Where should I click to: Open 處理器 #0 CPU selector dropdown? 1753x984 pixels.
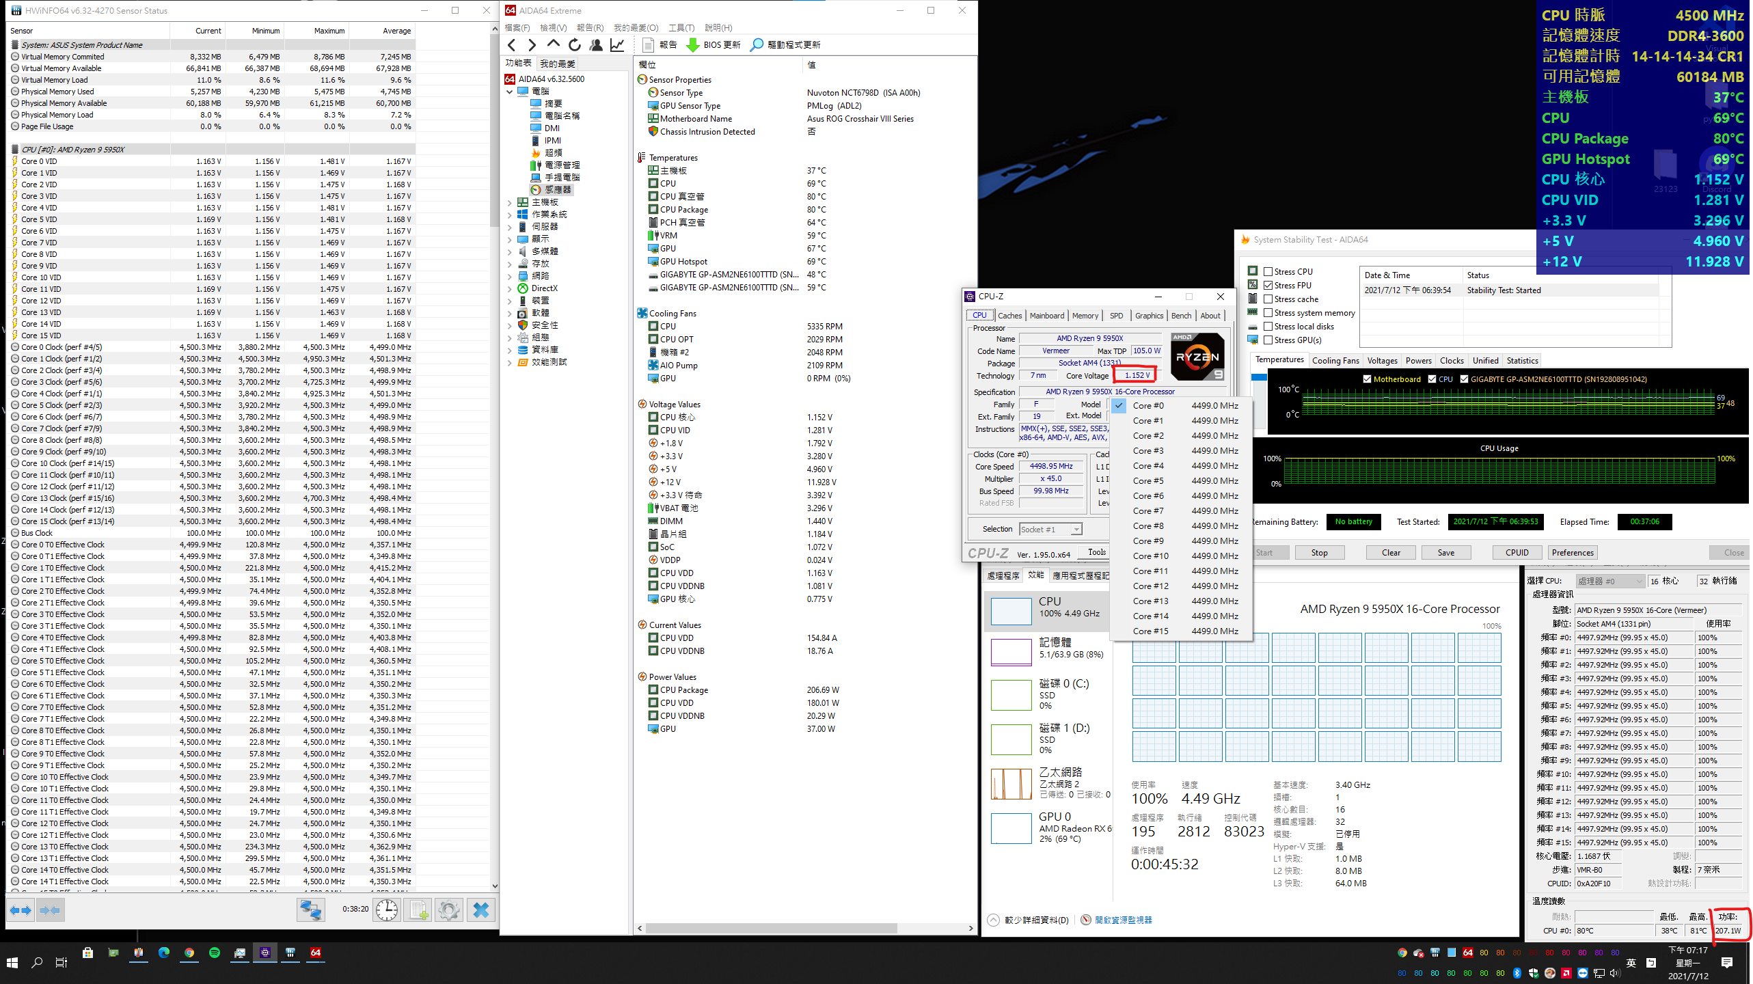[x=1609, y=581]
